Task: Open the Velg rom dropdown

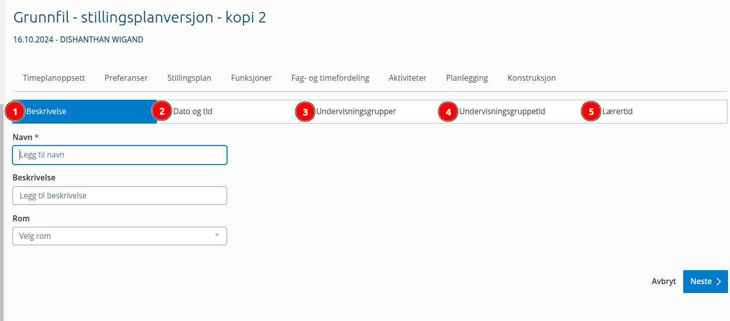Action: pyautogui.click(x=120, y=236)
